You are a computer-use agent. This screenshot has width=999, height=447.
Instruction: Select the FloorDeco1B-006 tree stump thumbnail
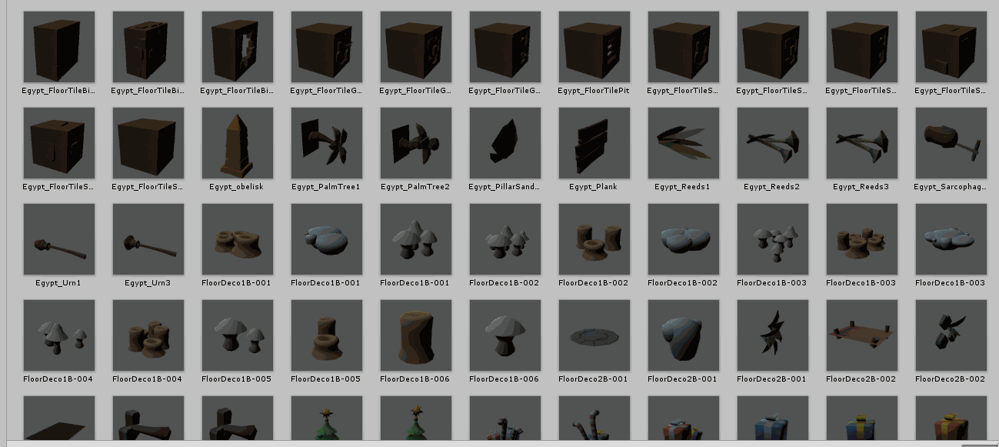click(x=415, y=335)
